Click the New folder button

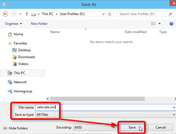(39, 24)
